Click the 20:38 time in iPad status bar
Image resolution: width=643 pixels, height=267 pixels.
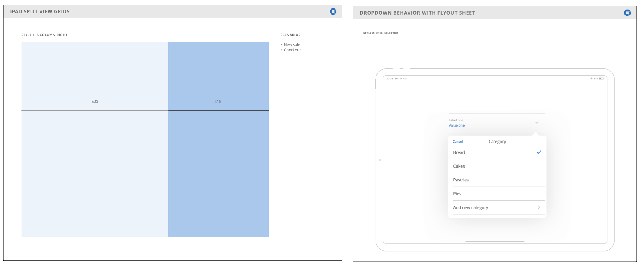[x=390, y=79]
